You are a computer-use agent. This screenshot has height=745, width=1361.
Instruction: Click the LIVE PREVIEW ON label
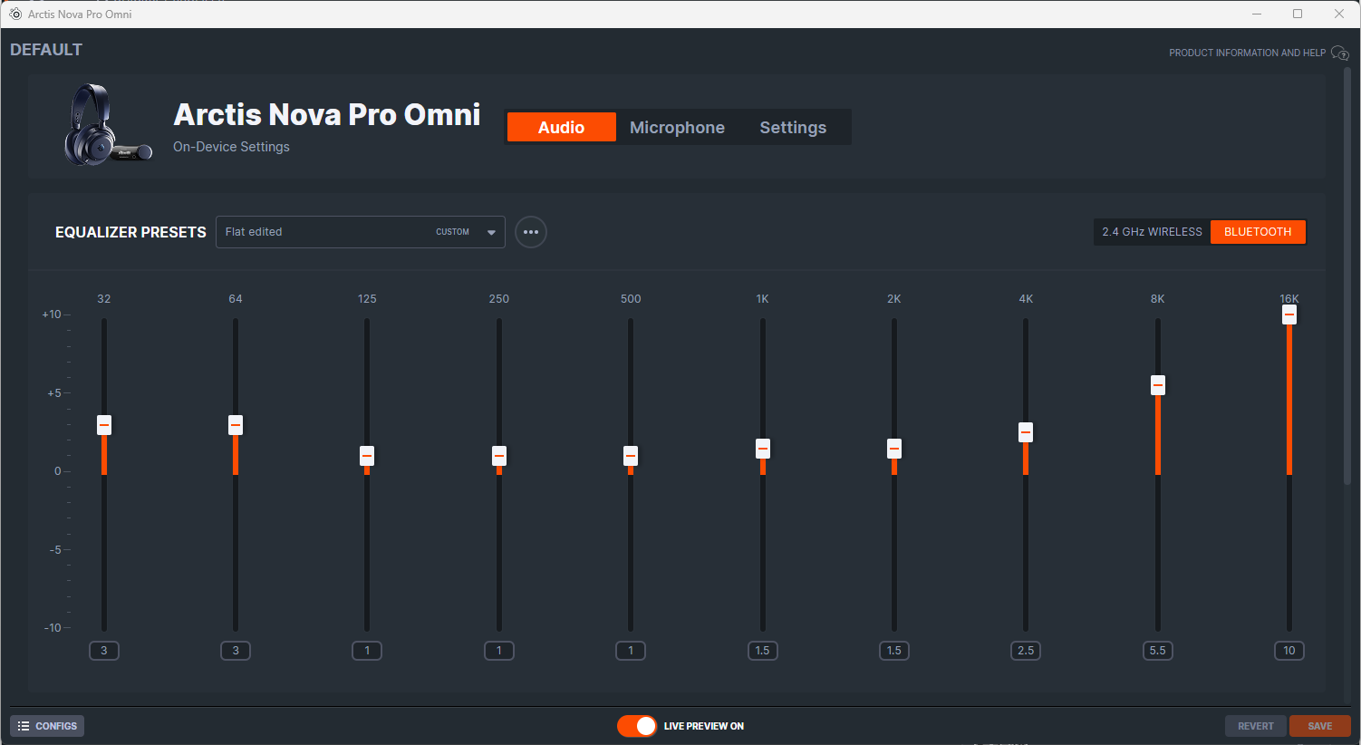704,726
